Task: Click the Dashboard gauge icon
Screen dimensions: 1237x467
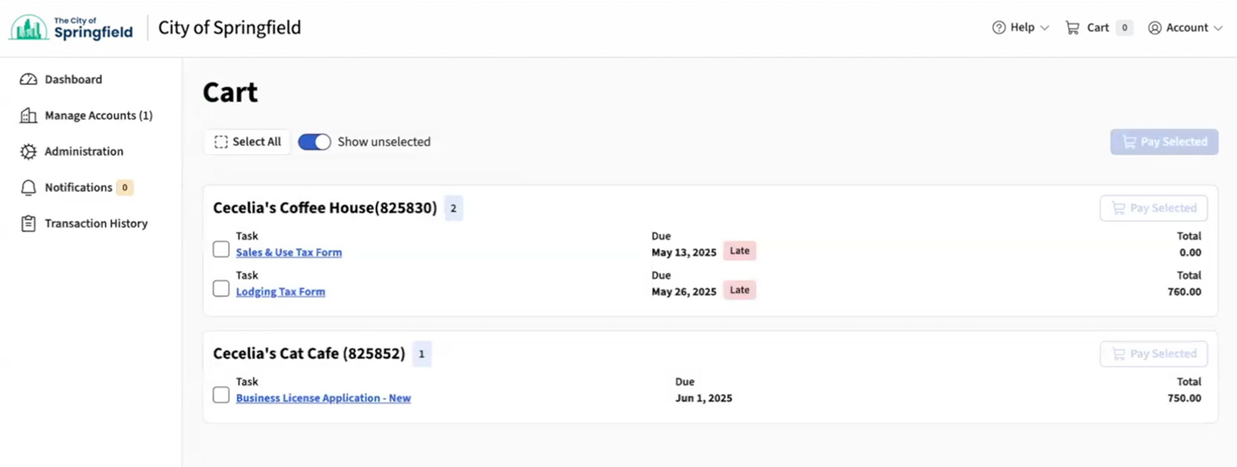Action: pyautogui.click(x=29, y=80)
